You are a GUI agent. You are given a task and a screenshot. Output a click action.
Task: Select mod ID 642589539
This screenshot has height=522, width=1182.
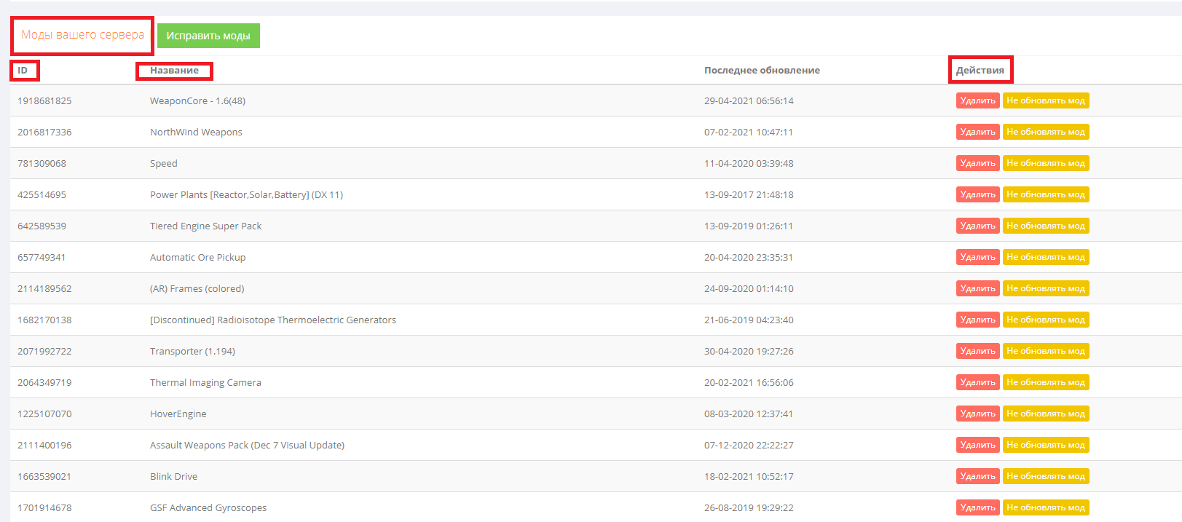pyautogui.click(x=42, y=226)
